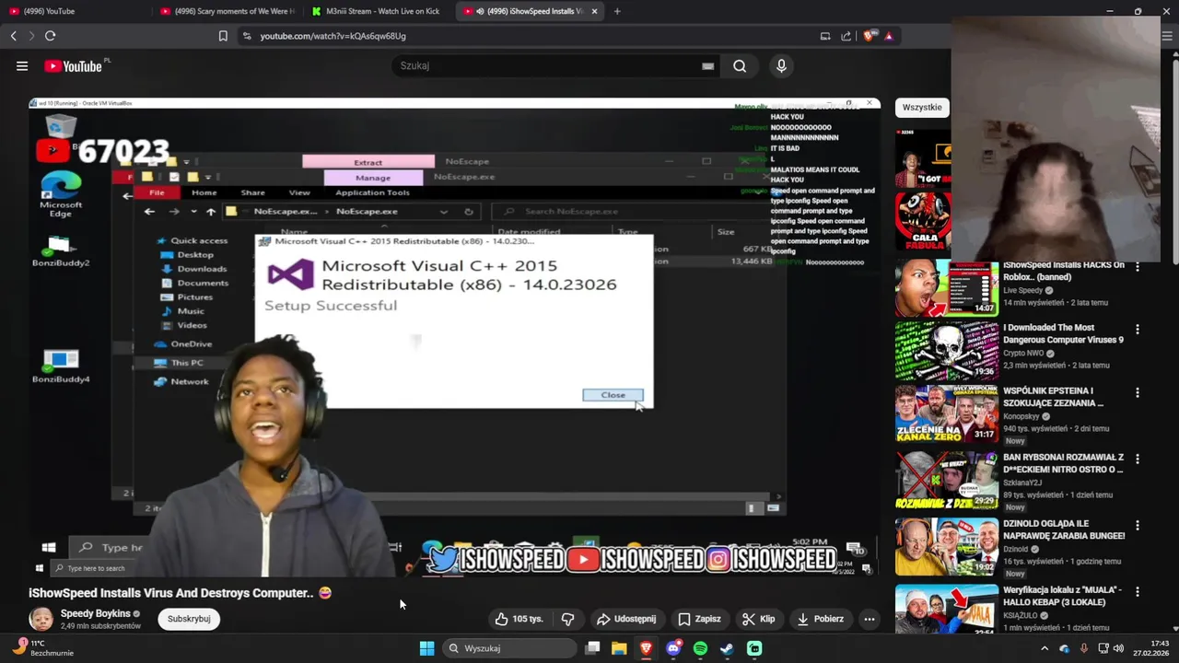The width and height of the screenshot is (1179, 663).
Task: Show hidden tray icons with the chevron
Action: click(1045, 648)
